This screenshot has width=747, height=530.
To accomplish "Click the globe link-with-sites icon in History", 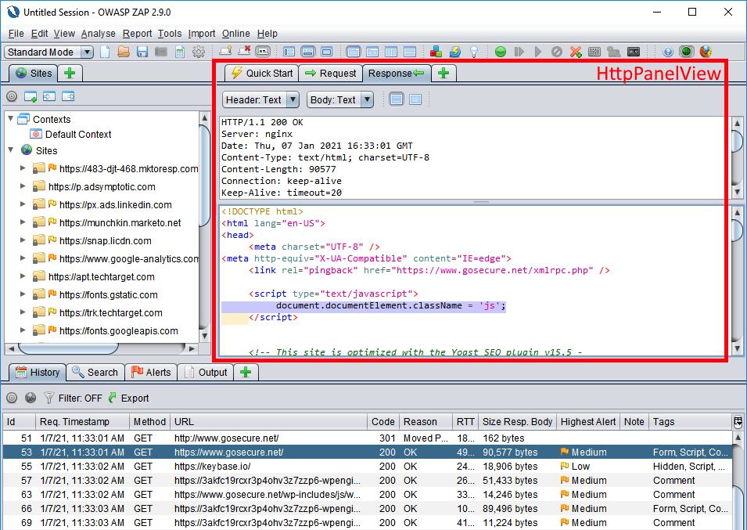I will click(x=31, y=398).
